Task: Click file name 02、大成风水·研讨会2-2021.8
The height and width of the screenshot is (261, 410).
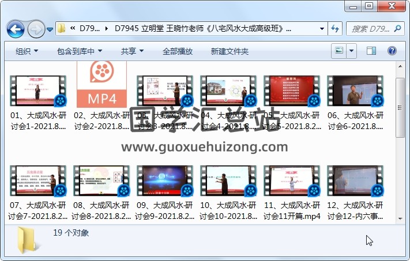Action: (x=101, y=120)
